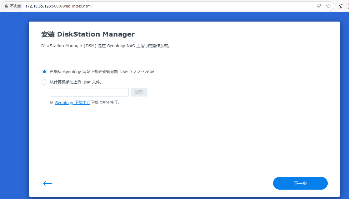Screen dimensions: 349x199
Task: Click the 不安全 security warning badge
Action: pos(13,6)
